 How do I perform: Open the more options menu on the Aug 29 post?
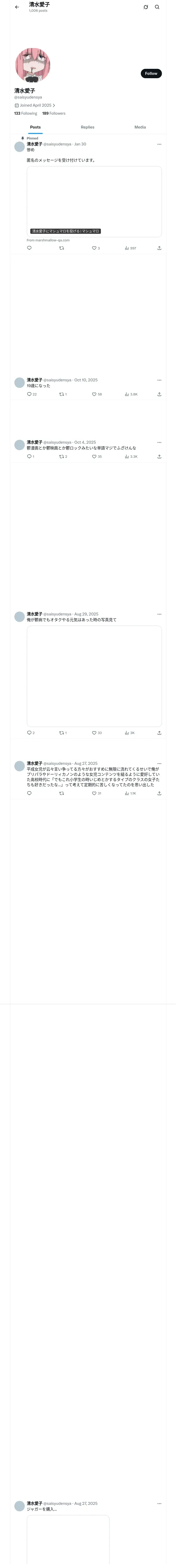[160, 614]
